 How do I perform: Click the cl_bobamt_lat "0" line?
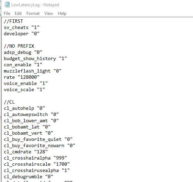[27, 127]
